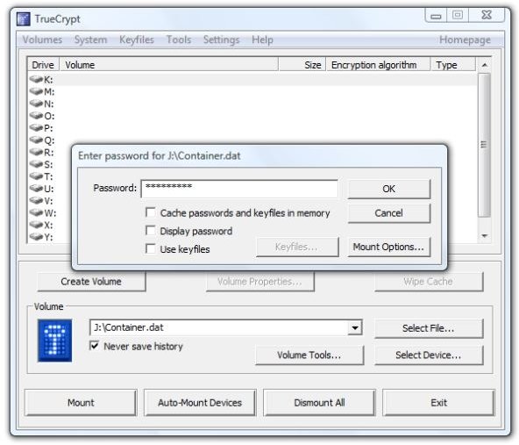Viewport: 519px width, 445px height.
Task: Select the S: drive icon
Action: (x=36, y=164)
